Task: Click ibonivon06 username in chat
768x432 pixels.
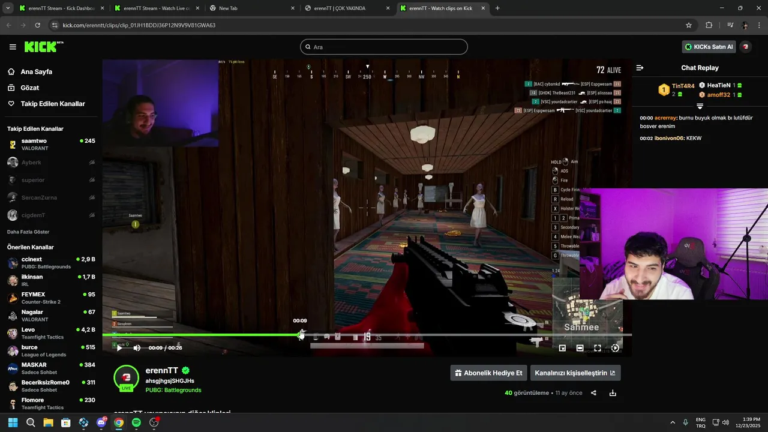Action: tap(668, 139)
